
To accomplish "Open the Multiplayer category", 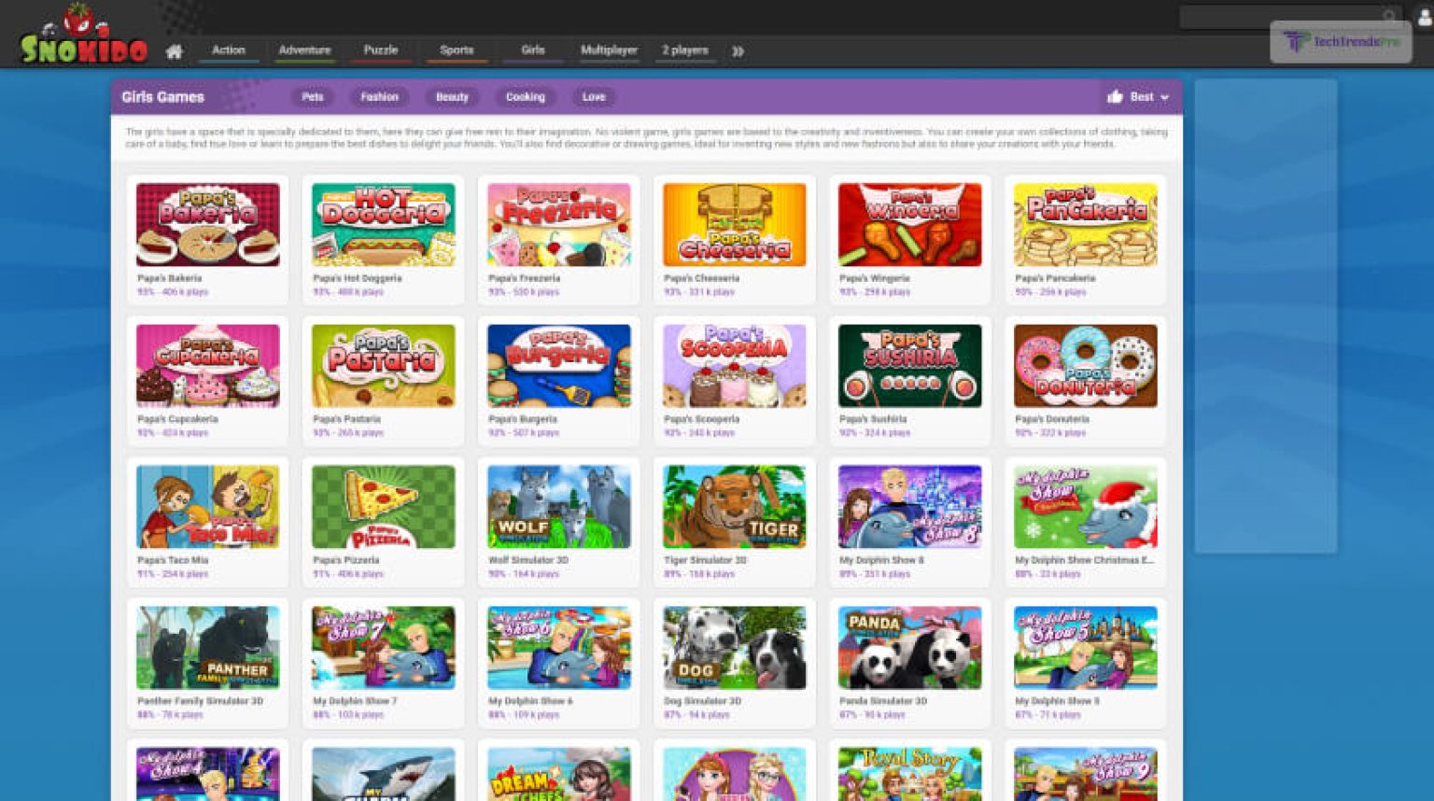I will tap(609, 50).
